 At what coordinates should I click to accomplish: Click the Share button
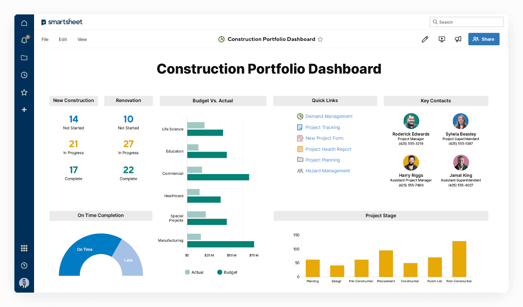coord(484,39)
